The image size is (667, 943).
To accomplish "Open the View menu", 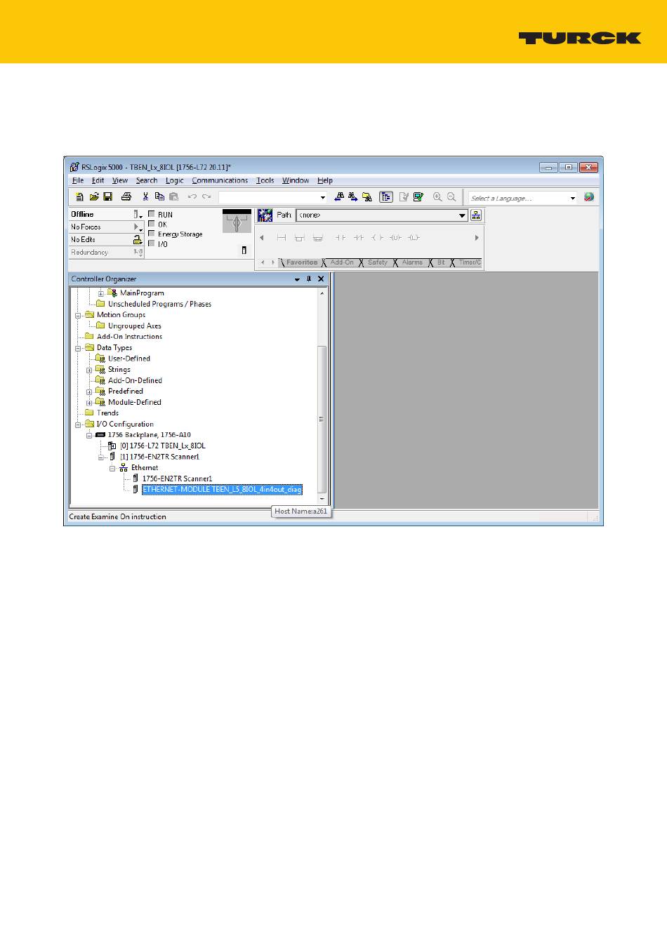I will click(120, 180).
